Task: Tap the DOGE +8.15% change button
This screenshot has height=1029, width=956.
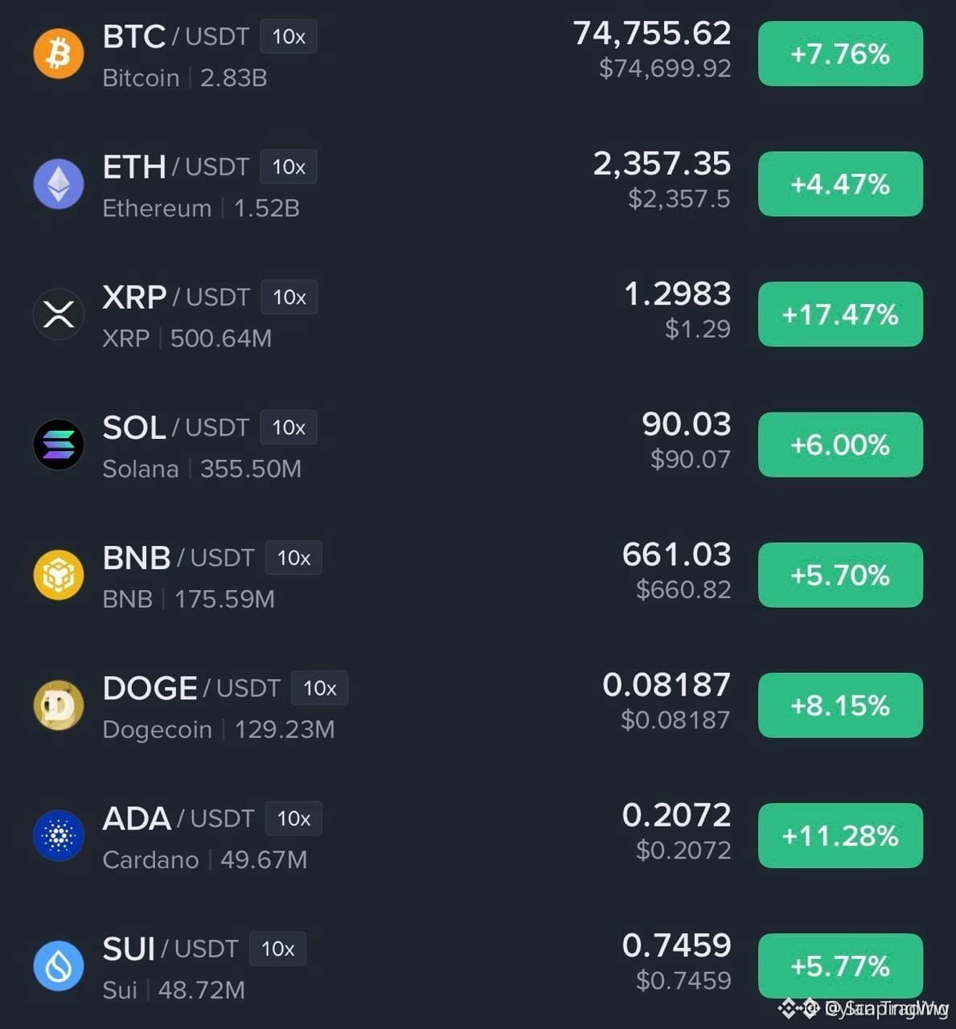Action: click(840, 705)
